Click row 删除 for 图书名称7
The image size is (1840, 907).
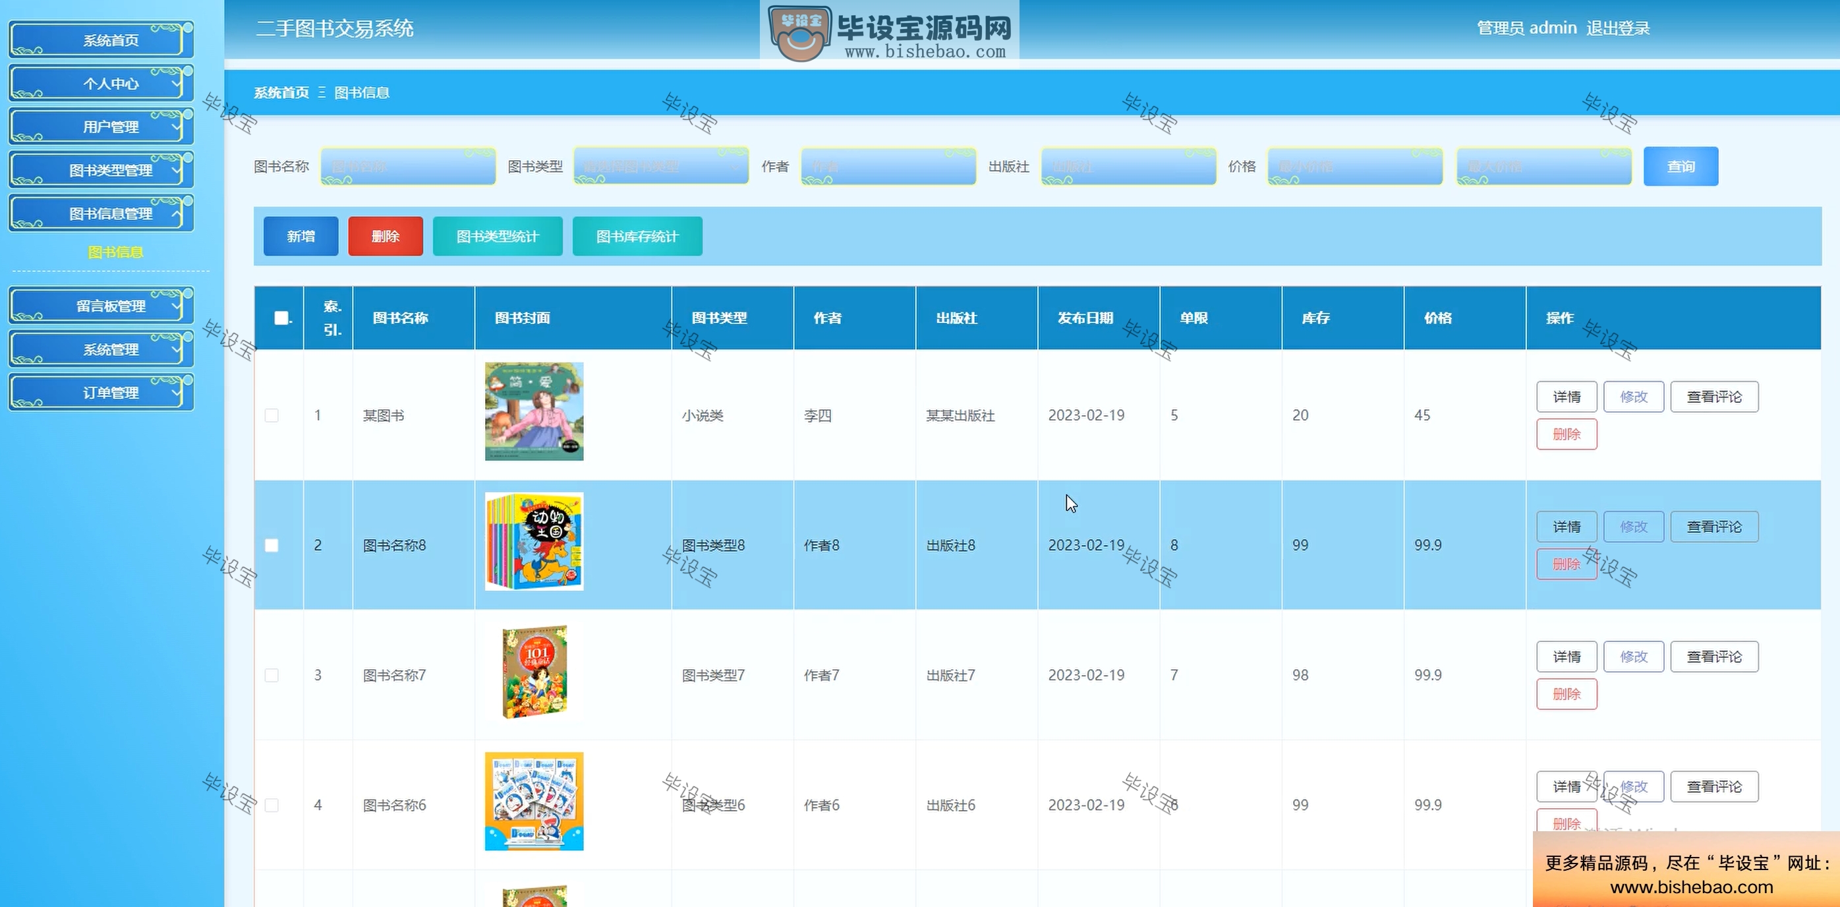click(1567, 694)
